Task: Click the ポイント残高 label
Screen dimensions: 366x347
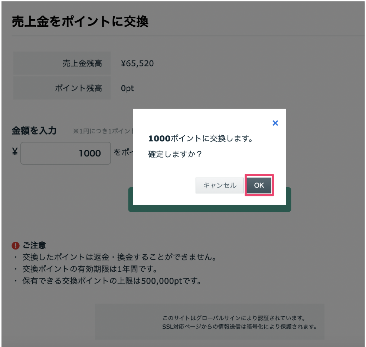Action: 78,88
